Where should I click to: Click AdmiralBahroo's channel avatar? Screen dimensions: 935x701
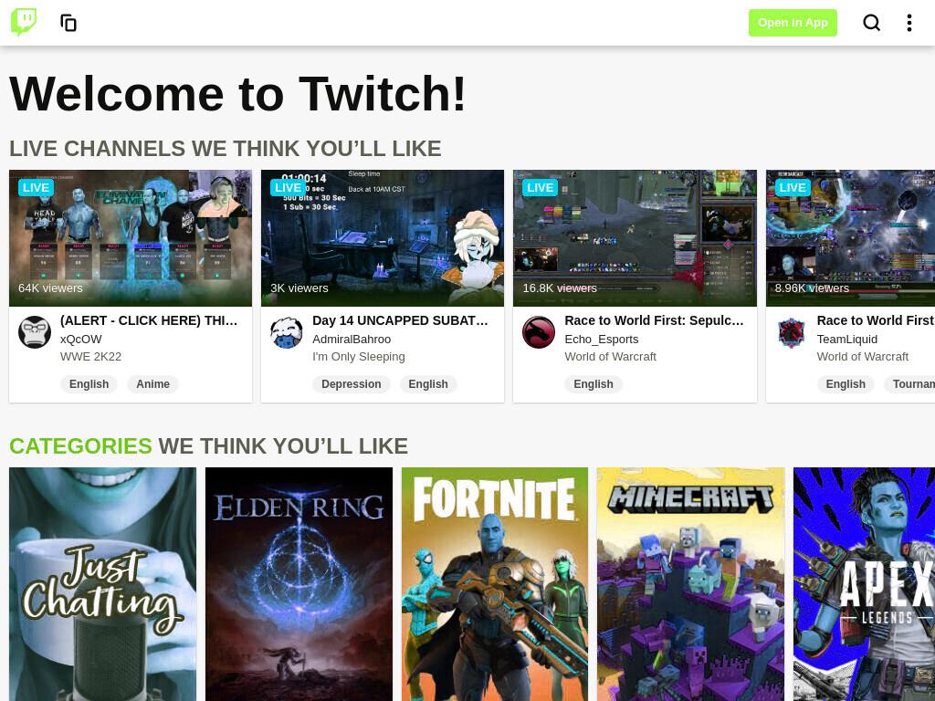coord(287,332)
